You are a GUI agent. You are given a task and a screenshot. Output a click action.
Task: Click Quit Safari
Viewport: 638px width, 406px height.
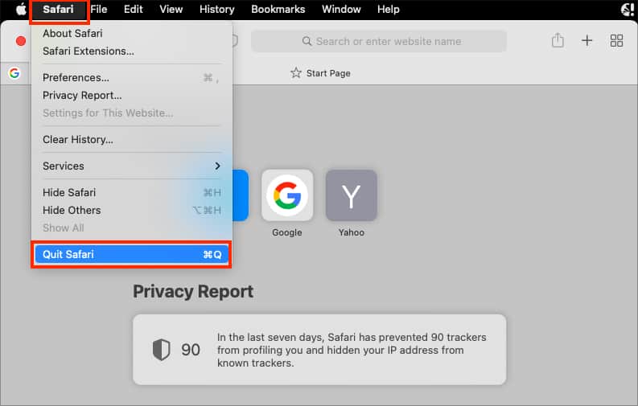(x=131, y=254)
